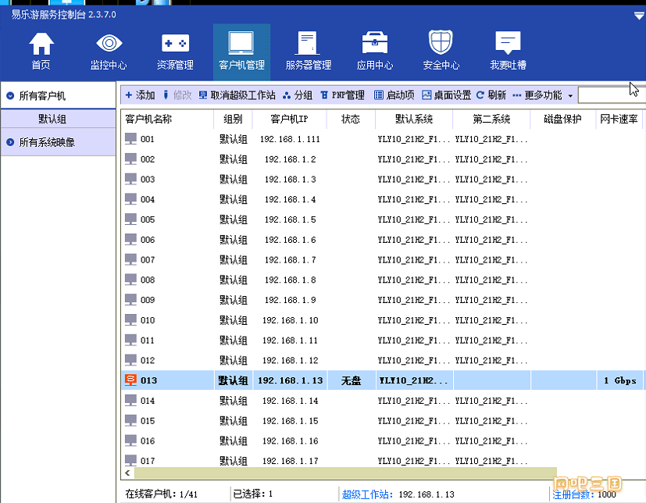
Task: Click the 分组 grouping button
Action: point(298,95)
